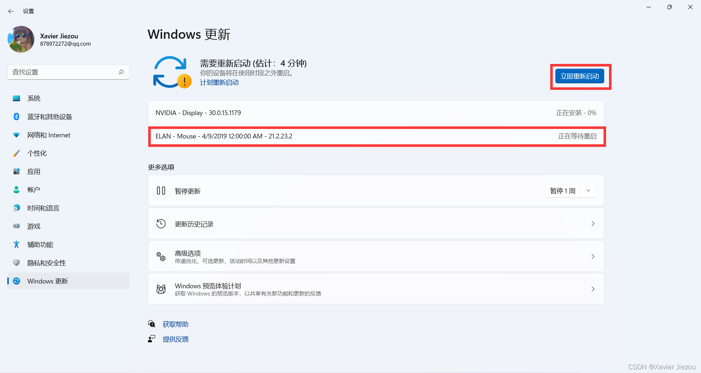
Task: Click the 提供反馈 feedback icon
Action: point(152,339)
